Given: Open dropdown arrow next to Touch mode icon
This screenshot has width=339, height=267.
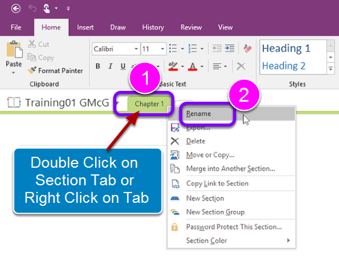Looking at the screenshot, I should point(56,8).
